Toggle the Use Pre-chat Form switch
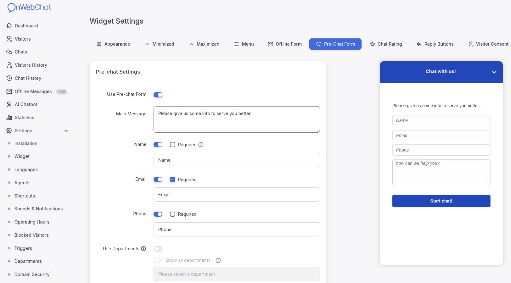The image size is (511, 283). 158,95
